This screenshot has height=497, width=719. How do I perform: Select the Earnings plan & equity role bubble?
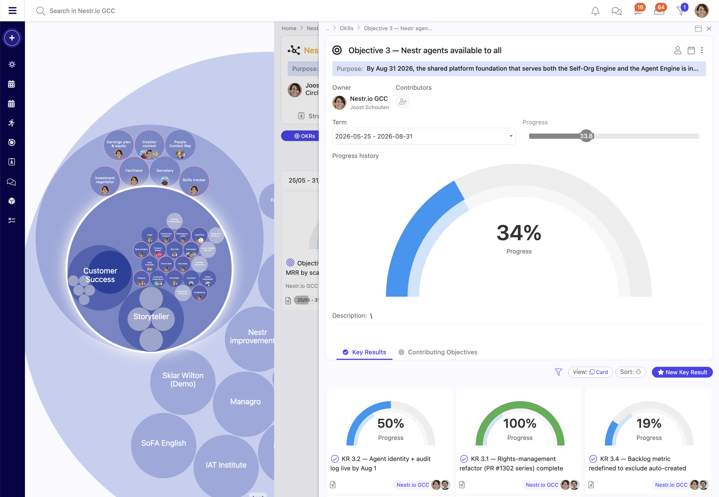pyautogui.click(x=119, y=145)
